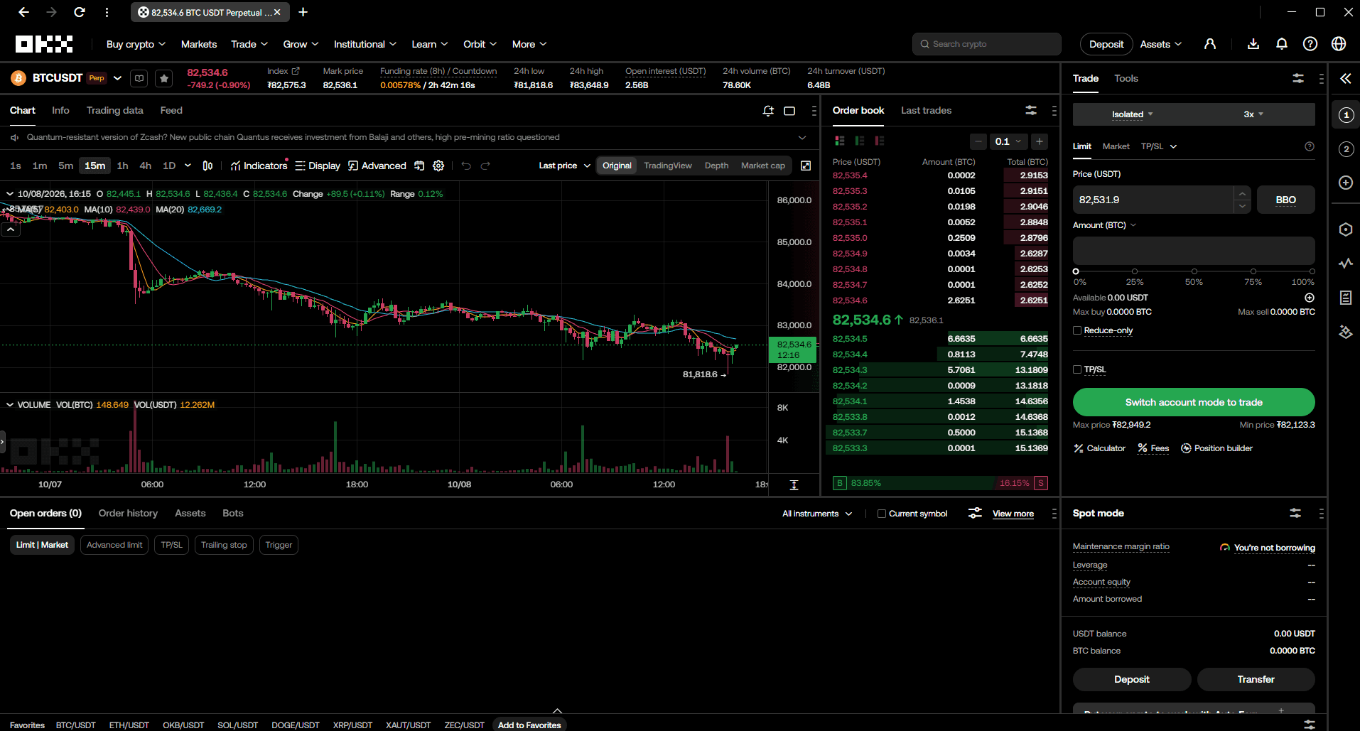Screen dimensions: 1360x731
Task: Open the help question-mark icon
Action: coord(1310,44)
